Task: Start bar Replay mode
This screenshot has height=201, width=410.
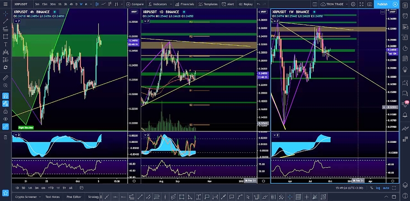Action: pyautogui.click(x=246, y=4)
